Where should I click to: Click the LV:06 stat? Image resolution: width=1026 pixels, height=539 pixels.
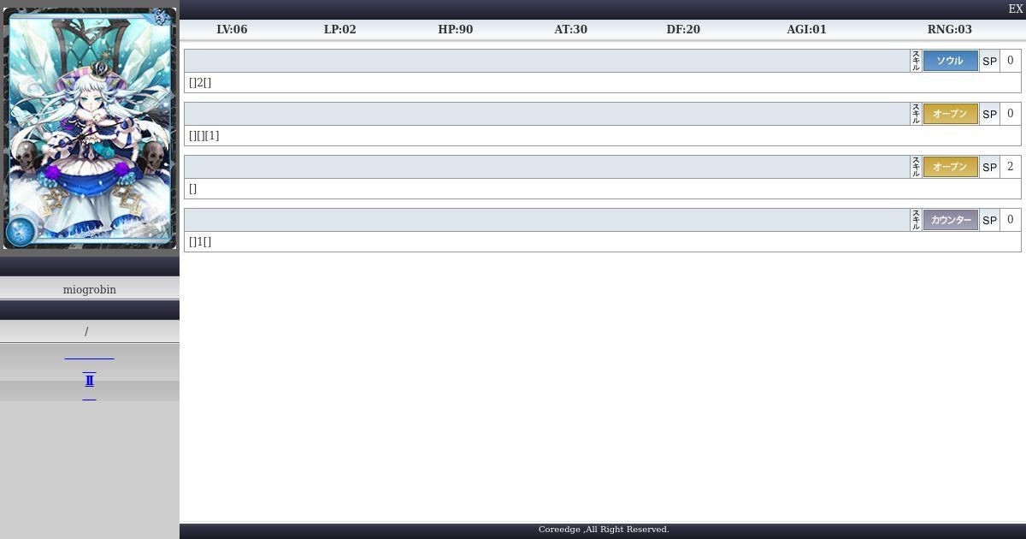(x=232, y=29)
